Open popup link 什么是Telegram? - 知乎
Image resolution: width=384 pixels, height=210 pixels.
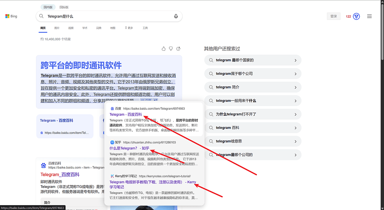129,148
